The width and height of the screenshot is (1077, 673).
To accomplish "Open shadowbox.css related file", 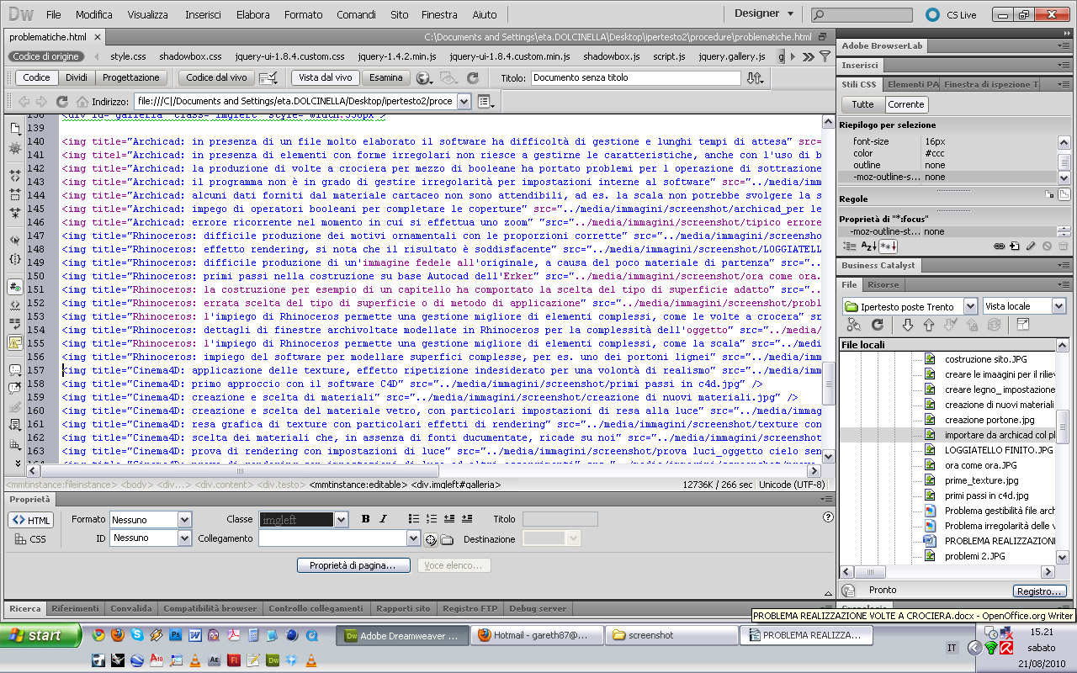I will pos(191,56).
